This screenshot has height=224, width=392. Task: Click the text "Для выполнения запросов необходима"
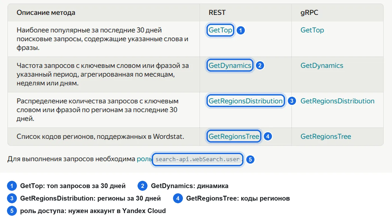71,159
